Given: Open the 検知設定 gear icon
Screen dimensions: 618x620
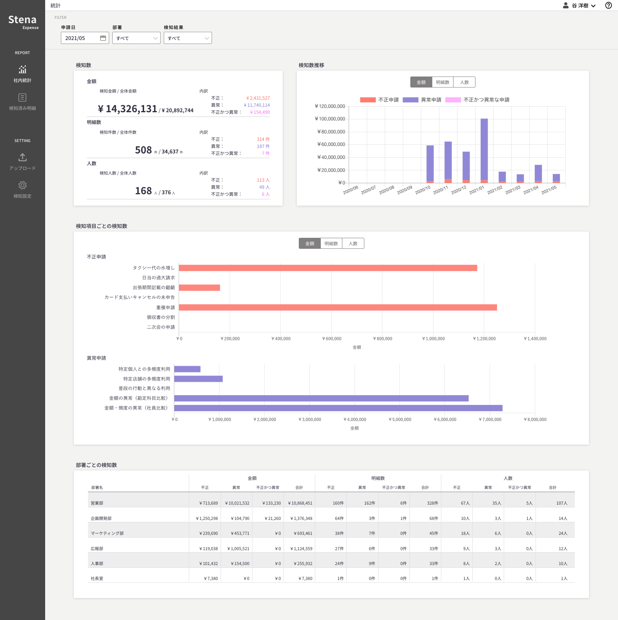Looking at the screenshot, I should point(22,185).
